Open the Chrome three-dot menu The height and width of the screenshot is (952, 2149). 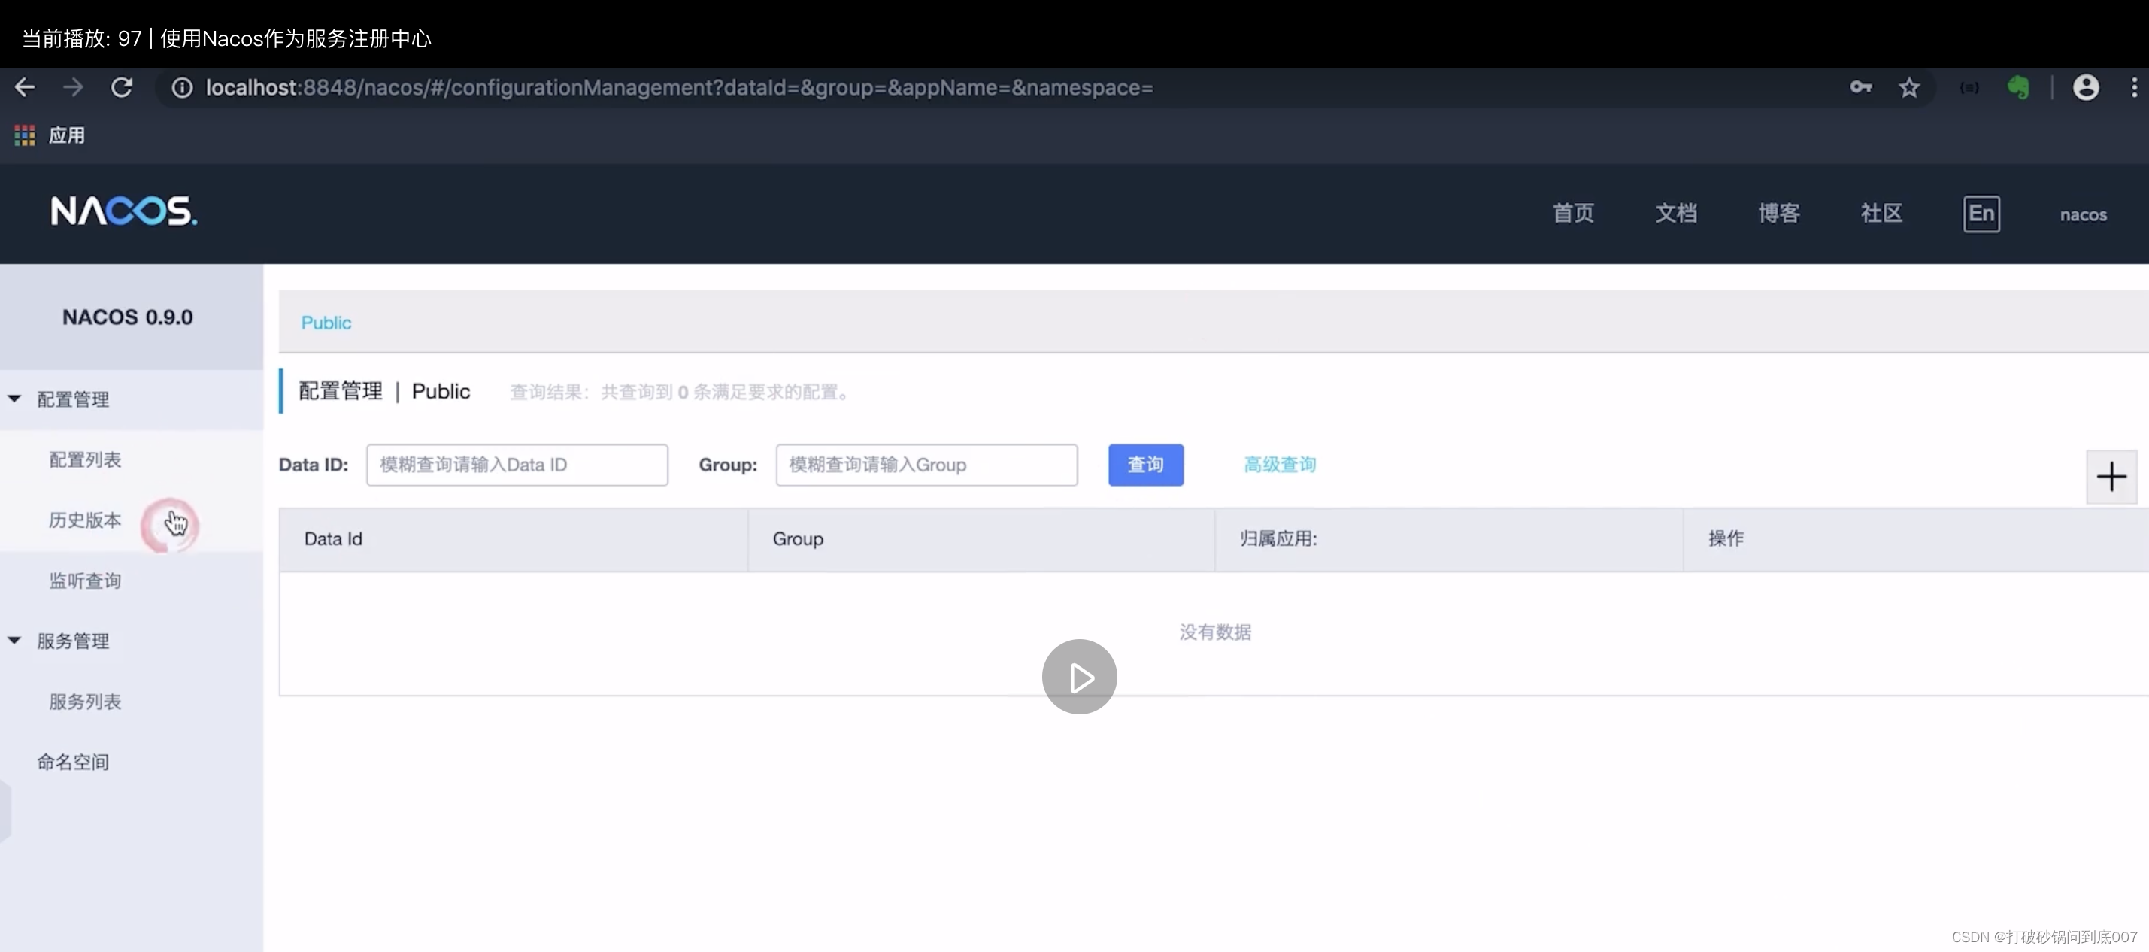[x=2134, y=88]
